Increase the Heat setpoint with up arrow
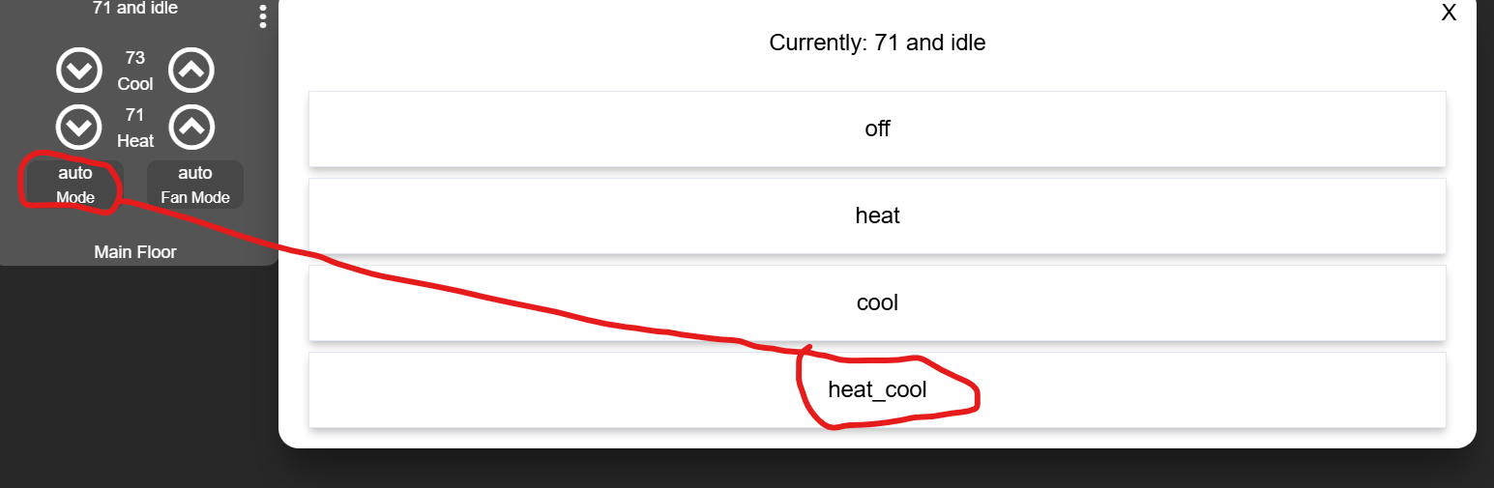 pos(191,127)
